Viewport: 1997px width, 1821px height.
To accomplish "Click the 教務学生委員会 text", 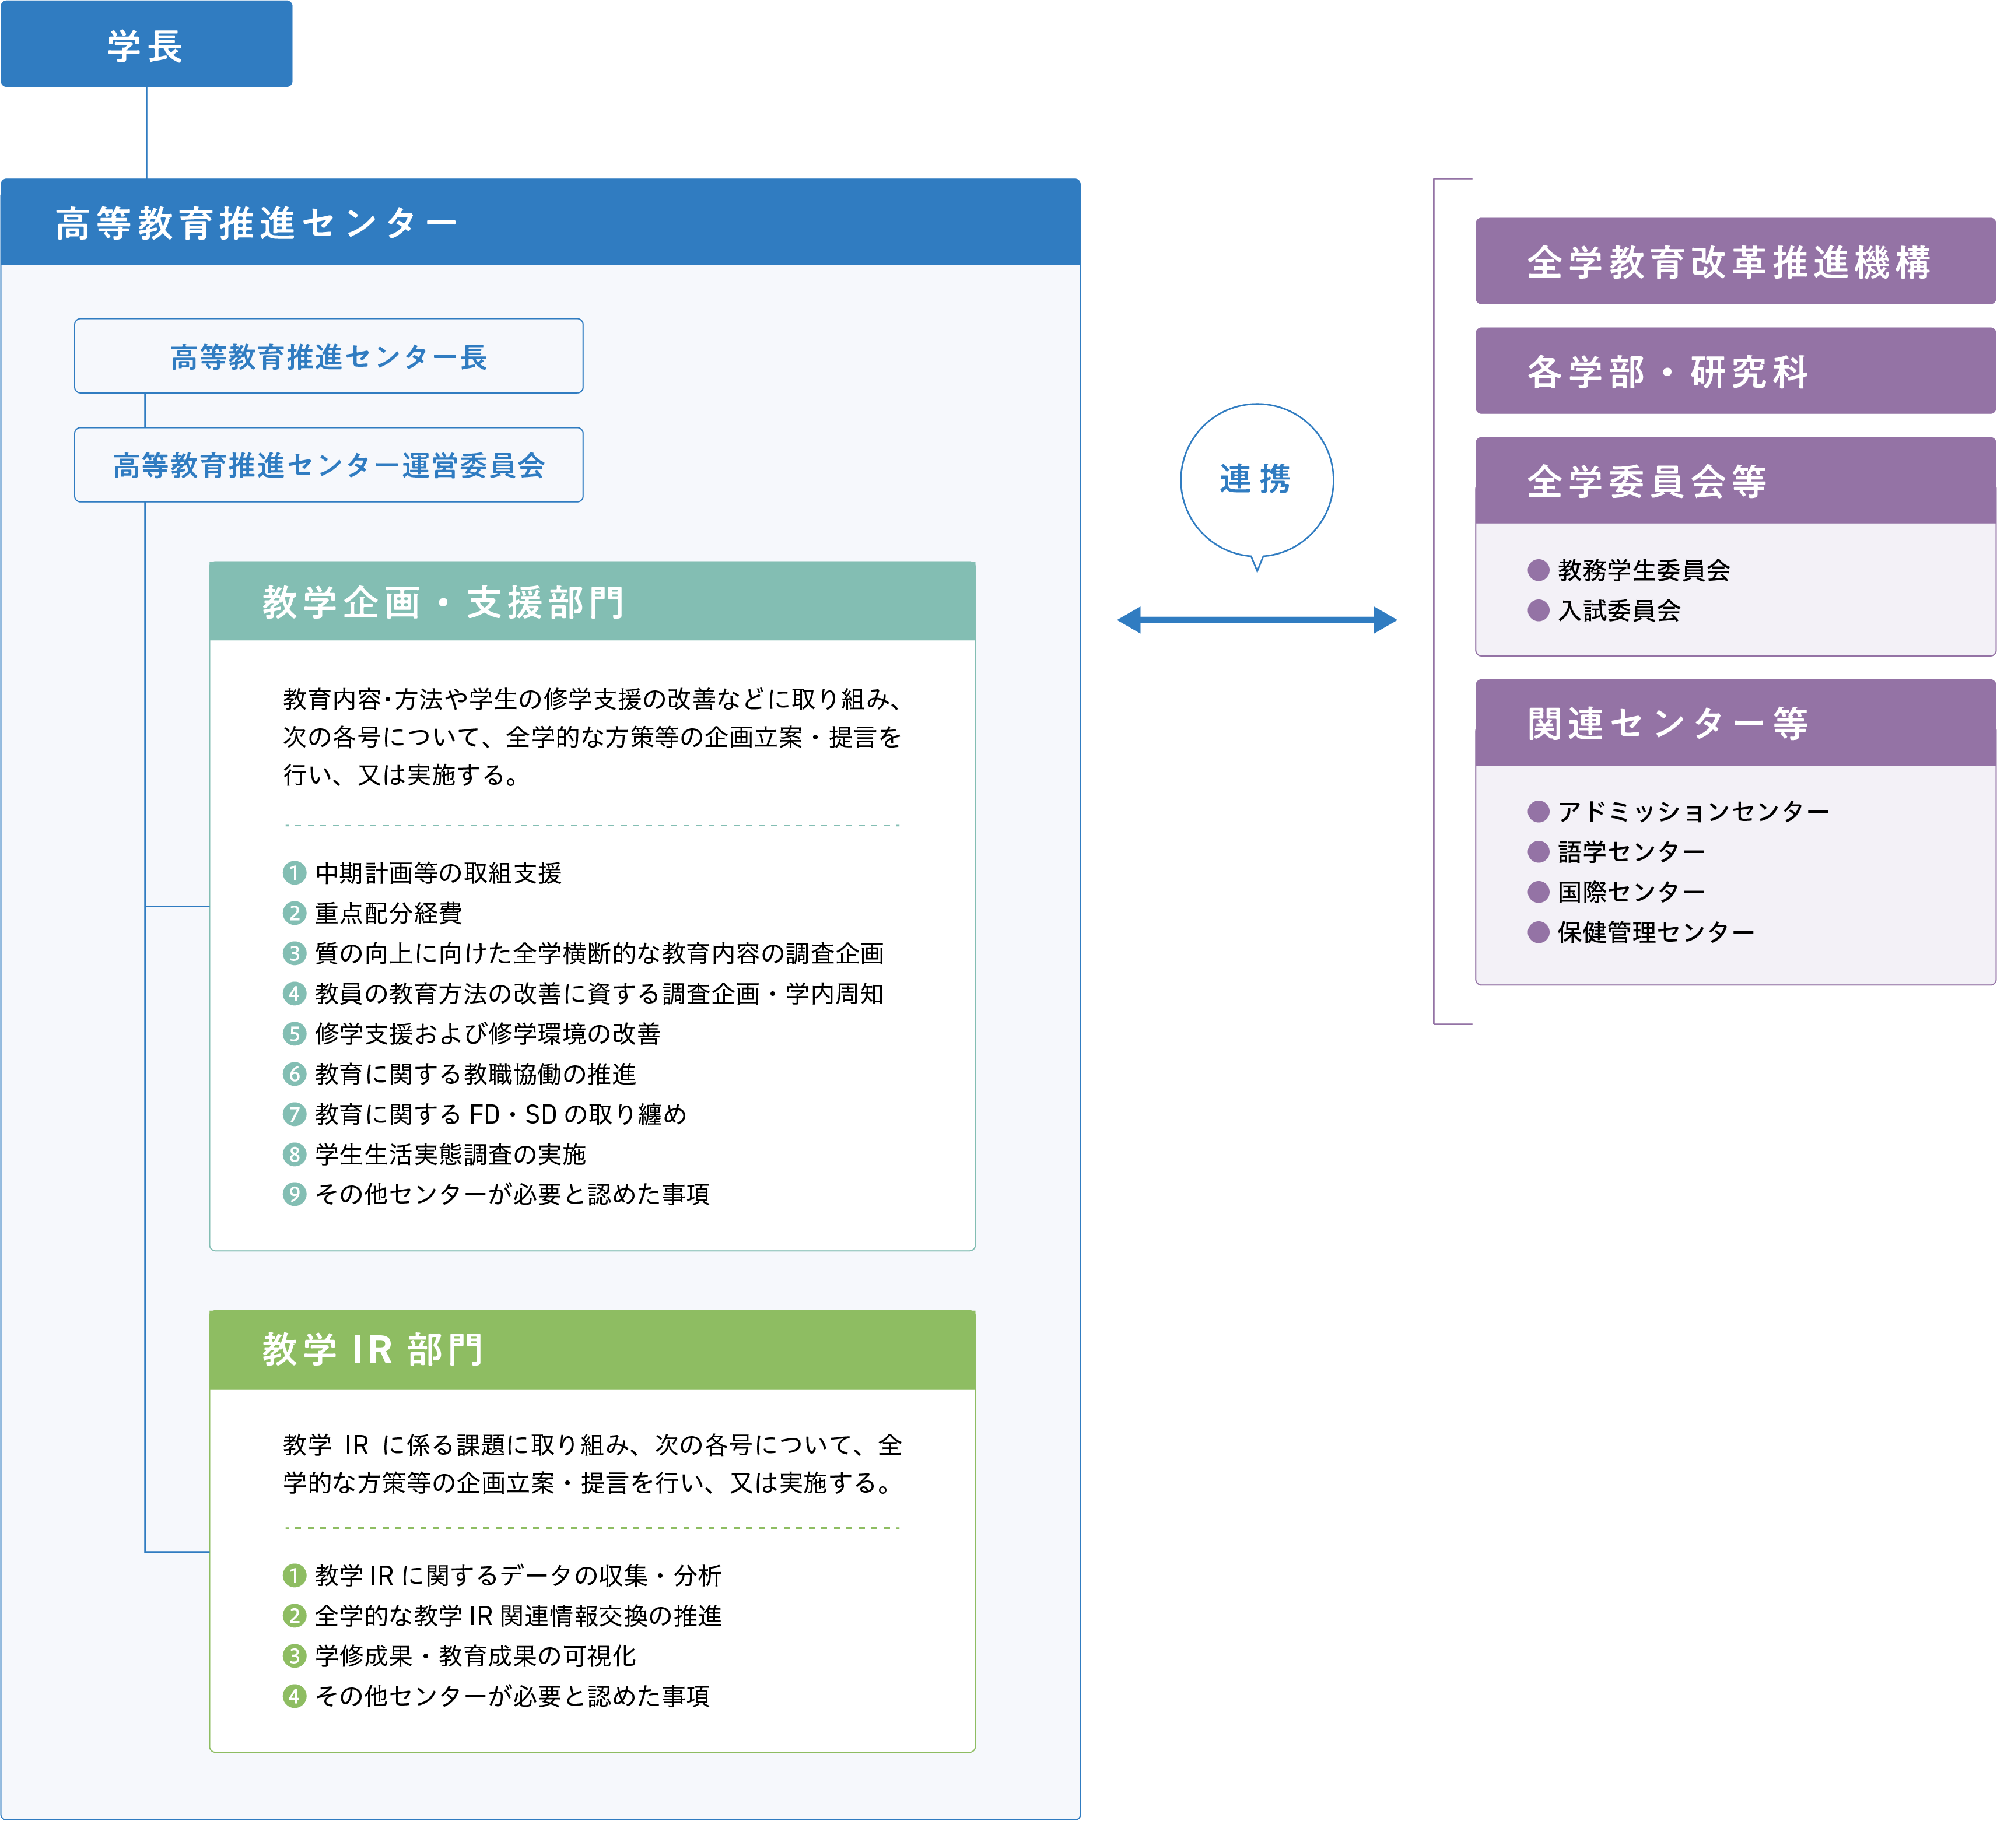I will point(1644,570).
